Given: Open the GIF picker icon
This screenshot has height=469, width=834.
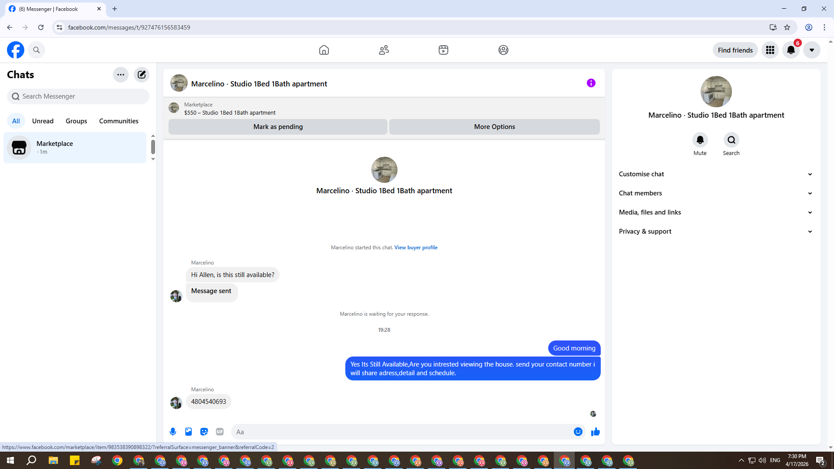Looking at the screenshot, I should click(x=220, y=432).
